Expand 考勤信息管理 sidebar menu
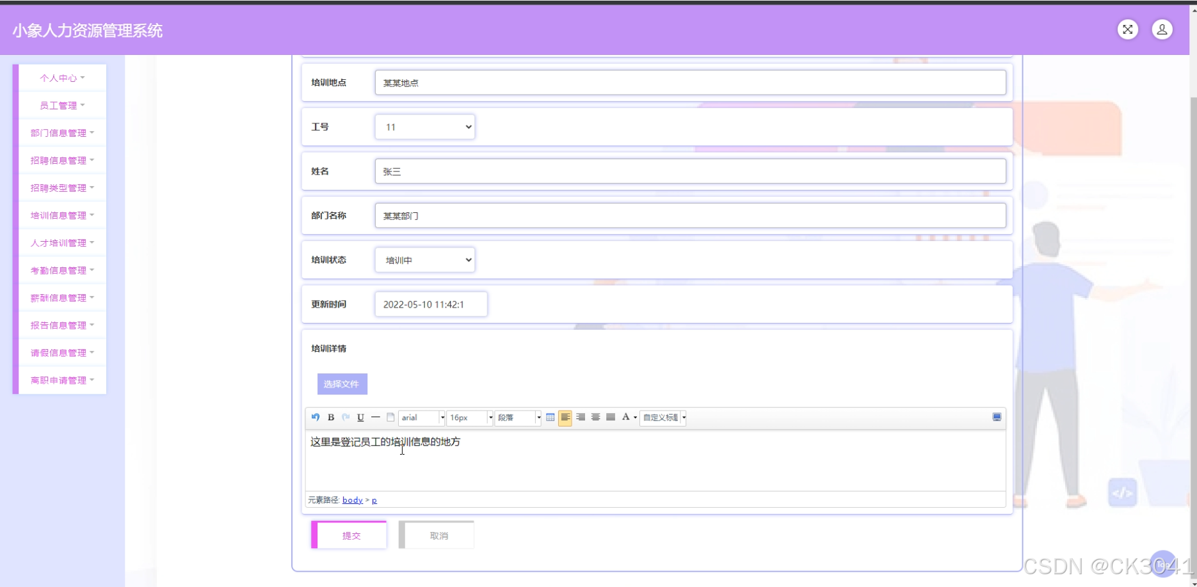Image resolution: width=1197 pixels, height=587 pixels. [62, 270]
